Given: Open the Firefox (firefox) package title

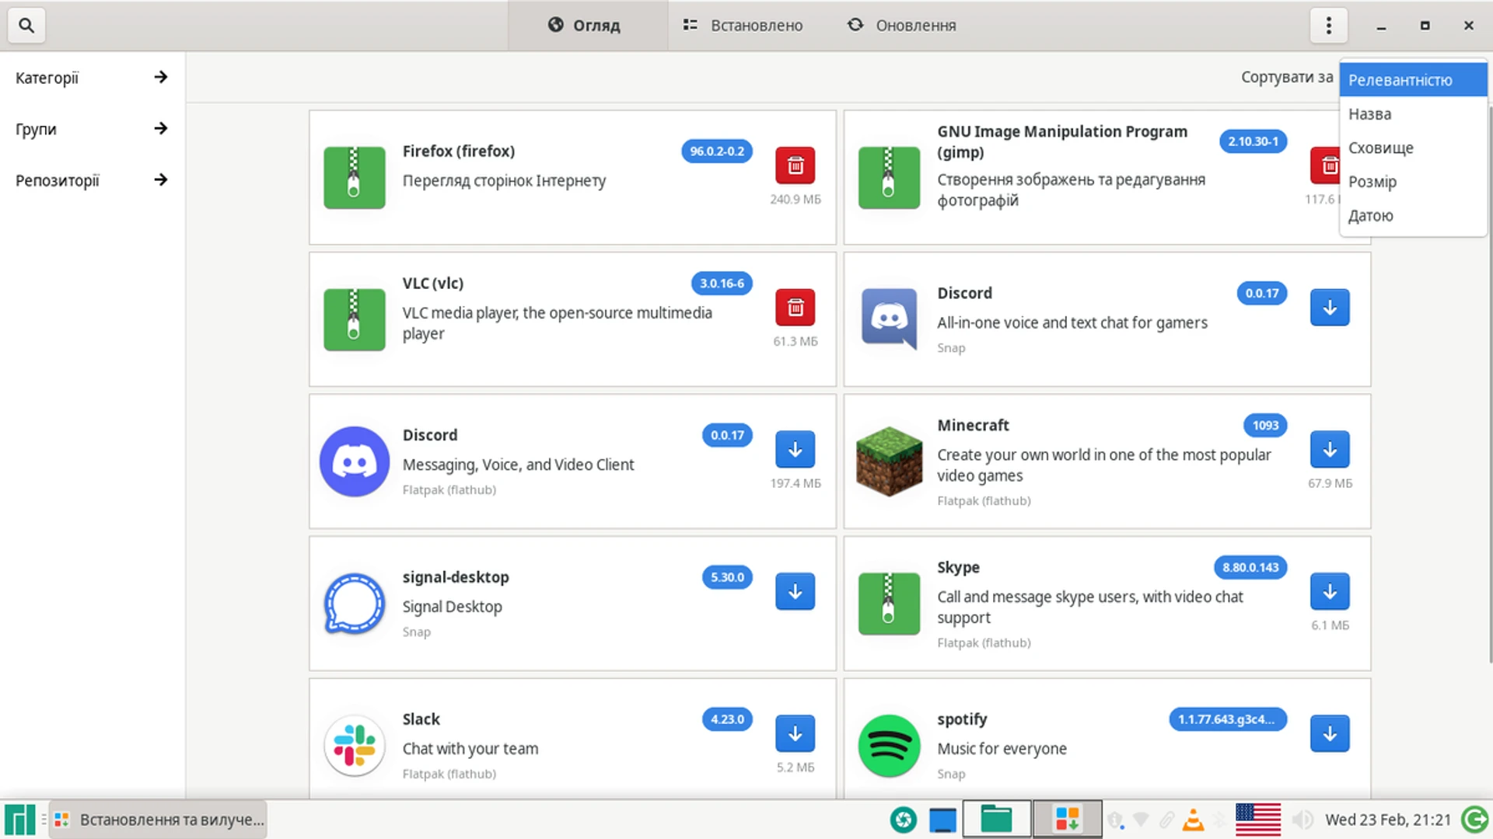Looking at the screenshot, I should pos(459,151).
